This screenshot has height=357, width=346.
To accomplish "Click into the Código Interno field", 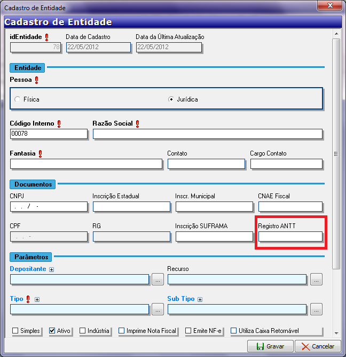I will (49, 134).
